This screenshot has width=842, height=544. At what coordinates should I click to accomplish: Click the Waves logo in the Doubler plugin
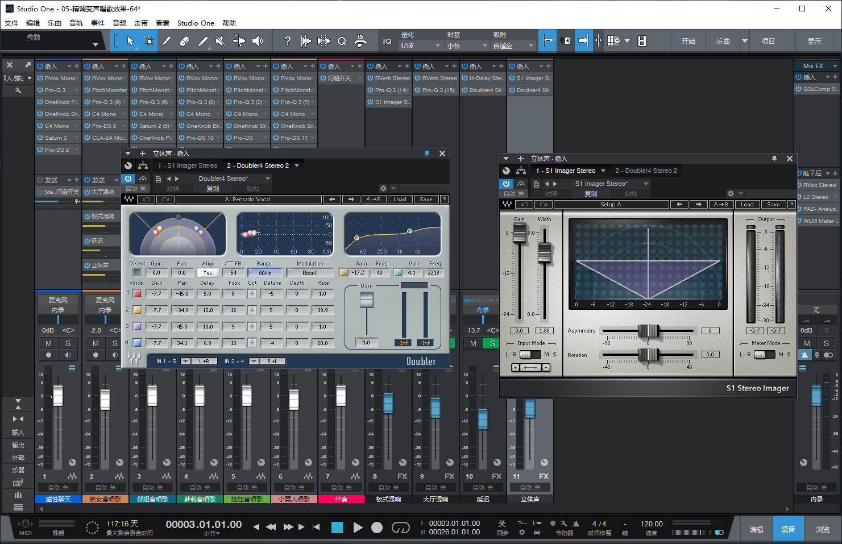click(128, 199)
